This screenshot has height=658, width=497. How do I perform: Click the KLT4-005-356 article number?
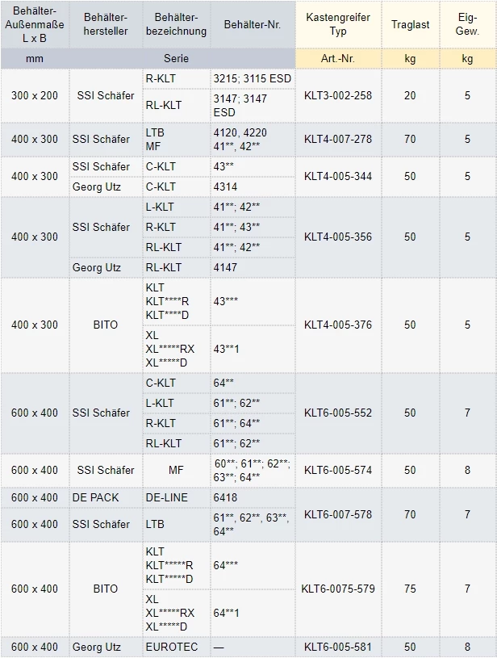[338, 237]
